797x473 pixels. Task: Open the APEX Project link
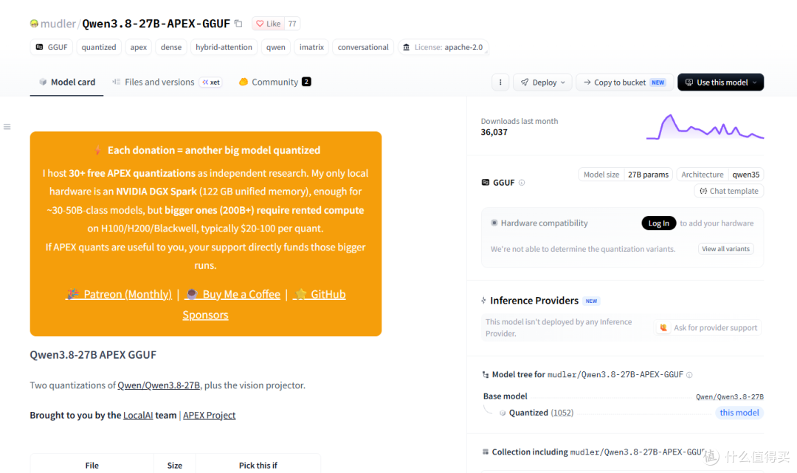coord(209,415)
